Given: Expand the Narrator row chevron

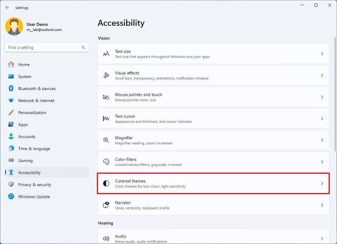Looking at the screenshot, I should tap(322, 205).
